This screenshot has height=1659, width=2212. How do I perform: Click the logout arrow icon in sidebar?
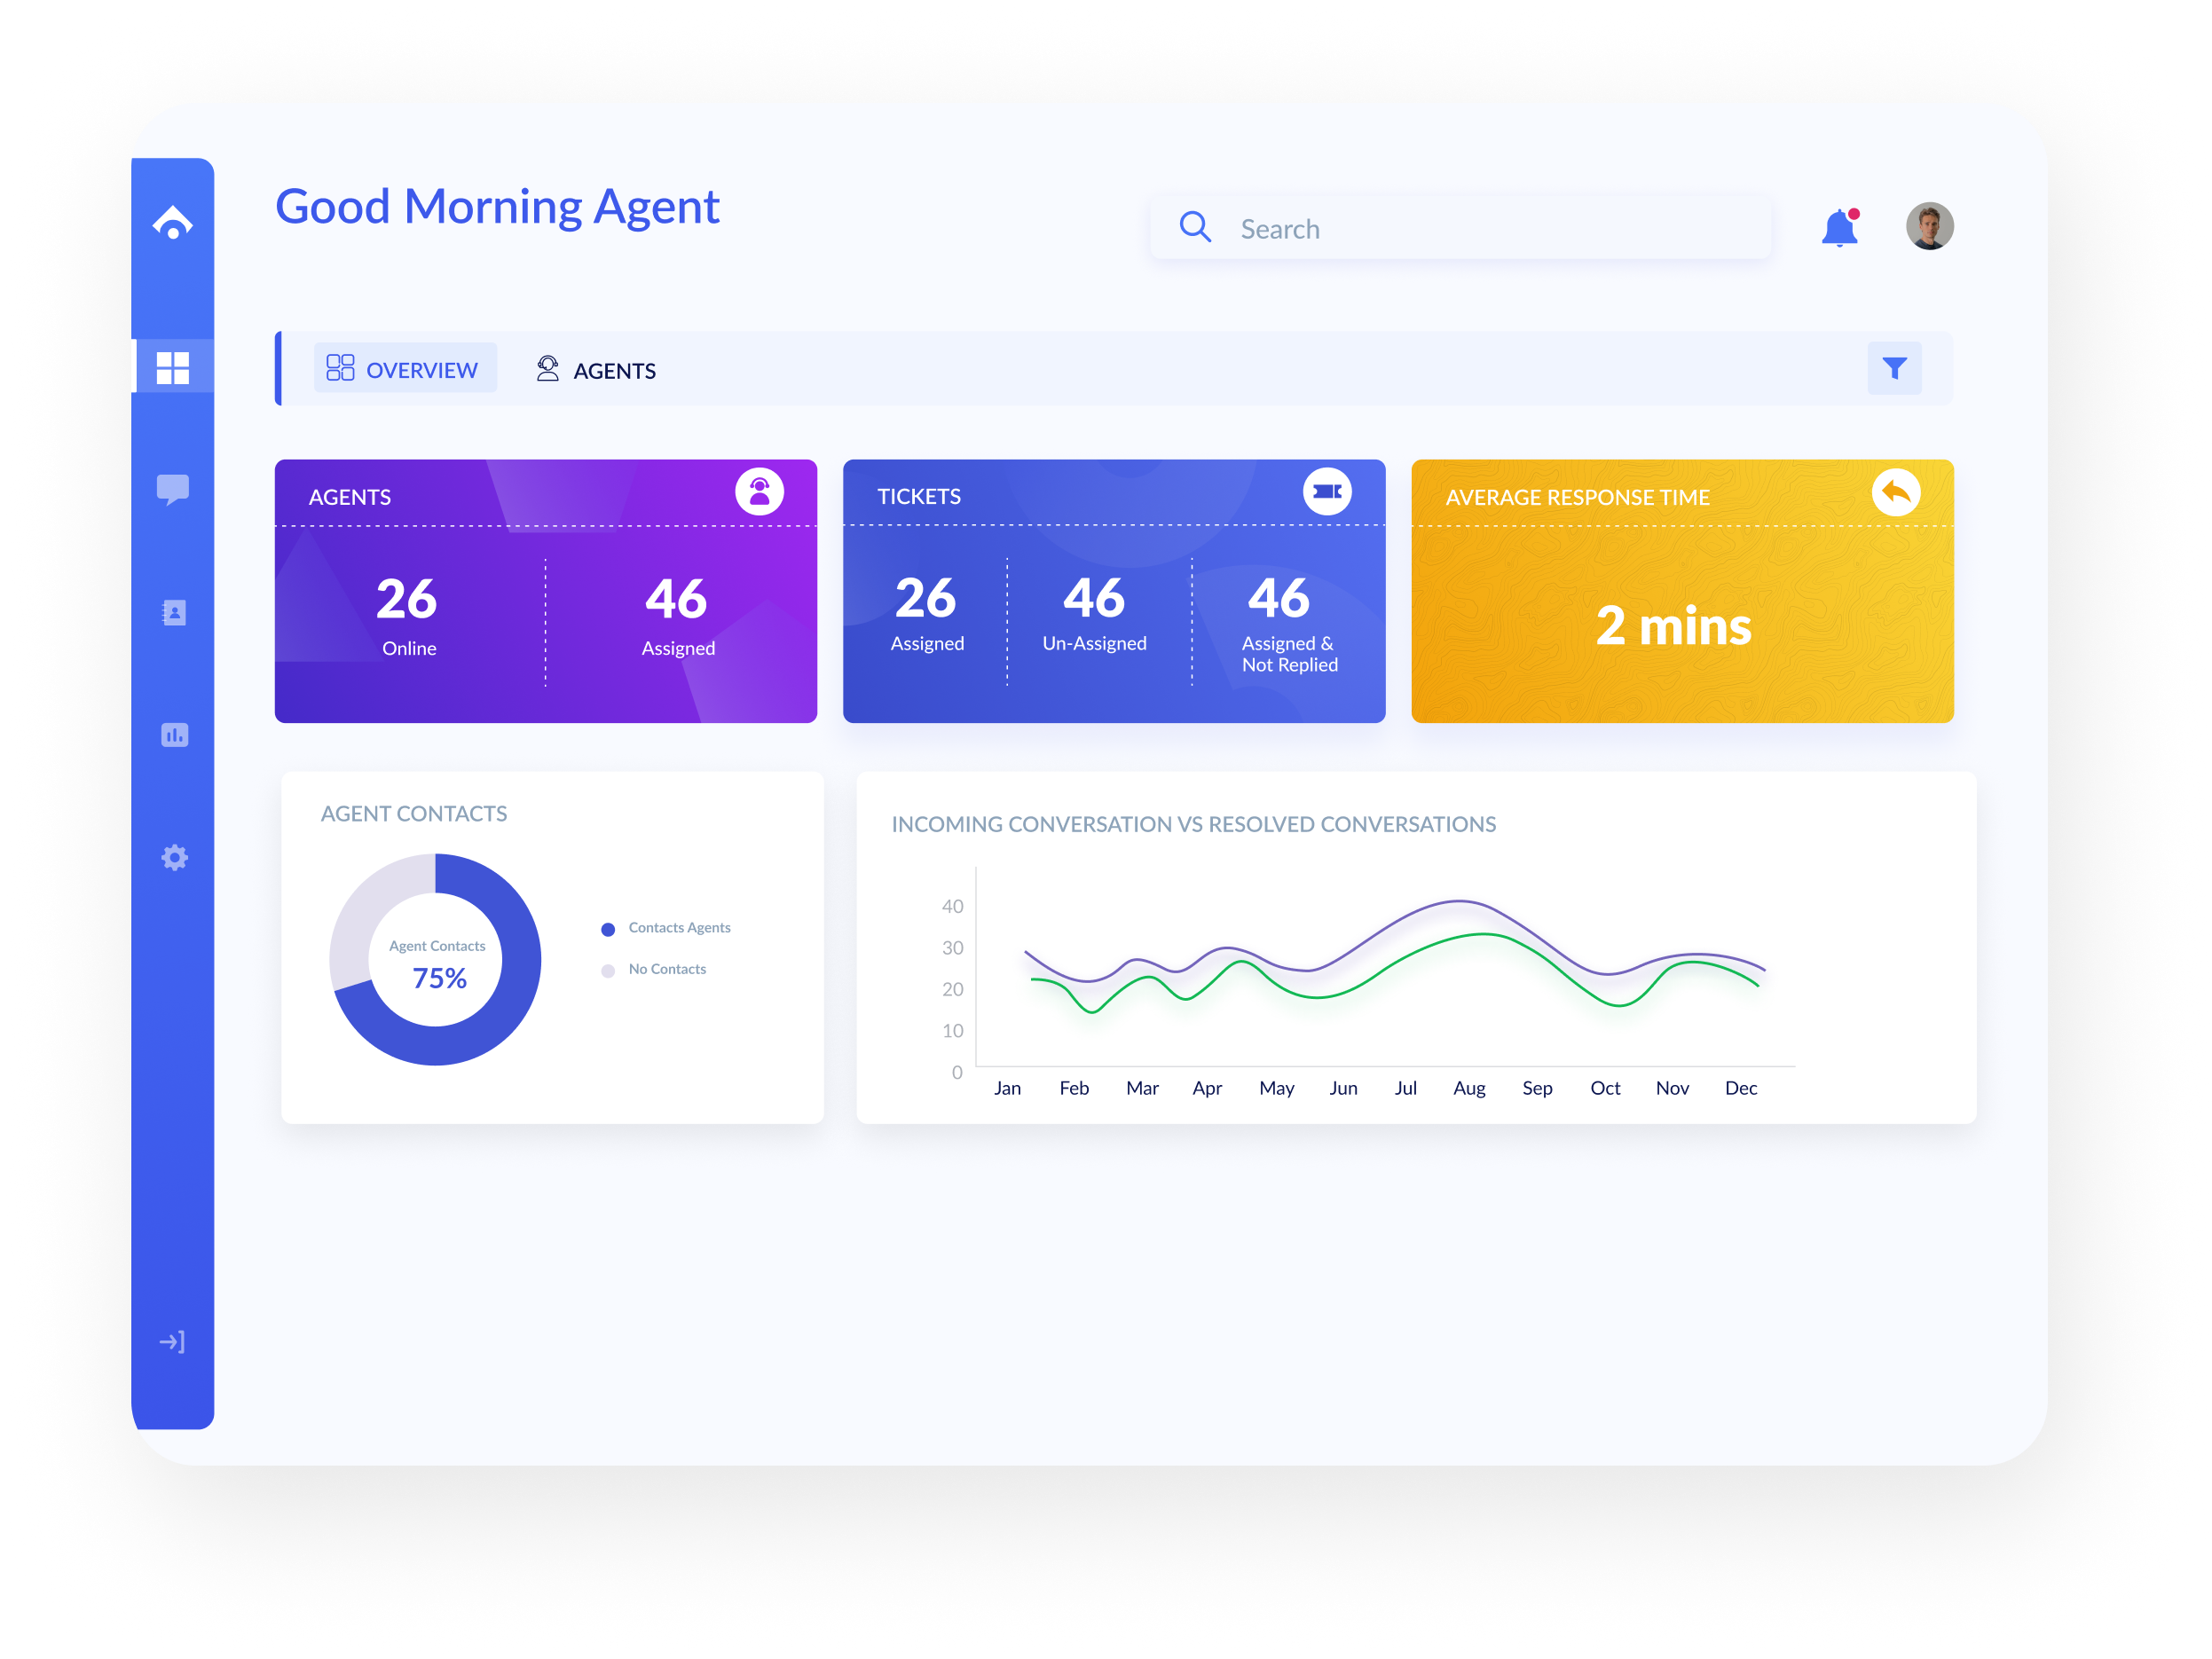172,1341
